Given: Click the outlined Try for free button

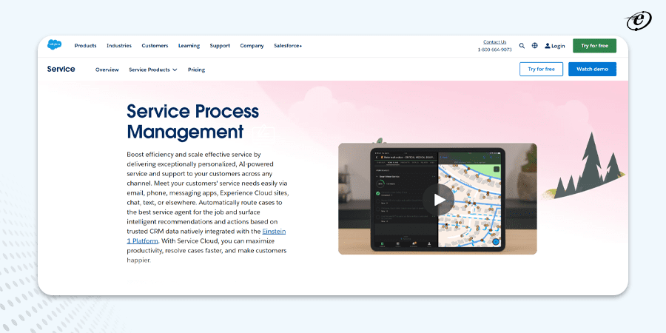Looking at the screenshot, I should pyautogui.click(x=541, y=70).
